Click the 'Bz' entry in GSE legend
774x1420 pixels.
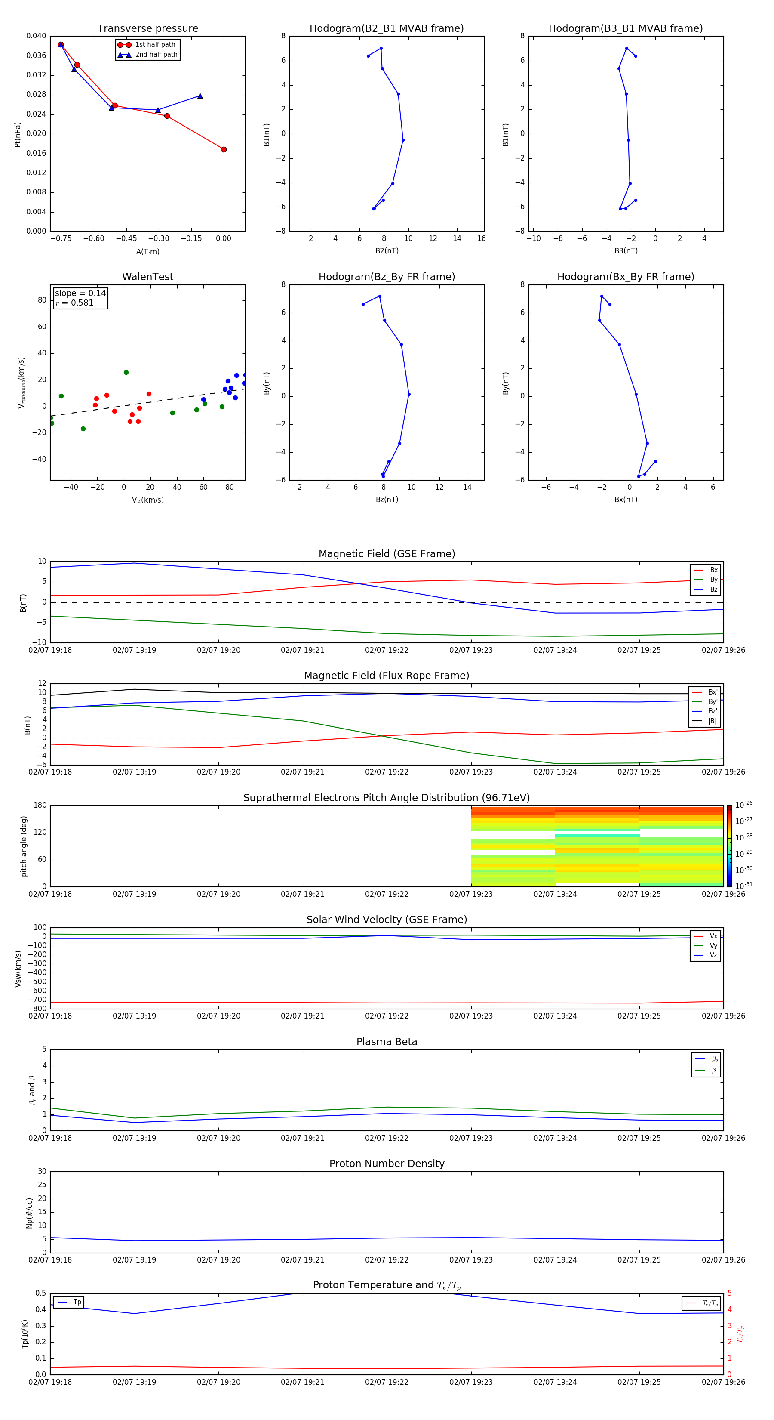(x=706, y=589)
